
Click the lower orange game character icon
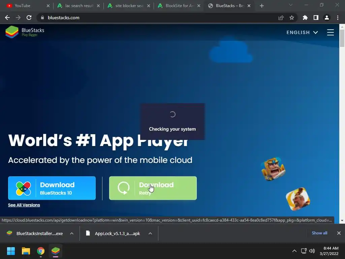pos(298,199)
